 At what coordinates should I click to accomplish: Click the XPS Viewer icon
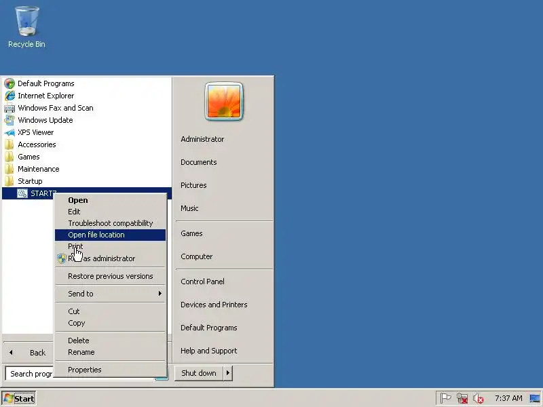click(x=10, y=132)
